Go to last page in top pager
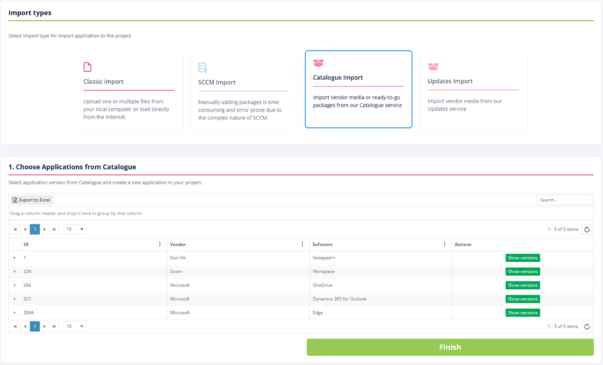 click(x=54, y=229)
